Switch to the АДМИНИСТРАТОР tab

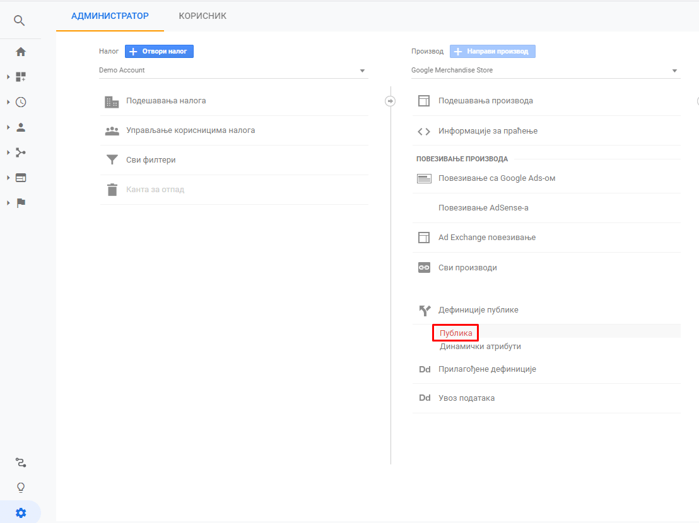(x=110, y=16)
